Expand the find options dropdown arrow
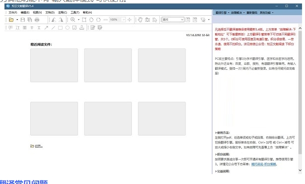 coord(209,20)
